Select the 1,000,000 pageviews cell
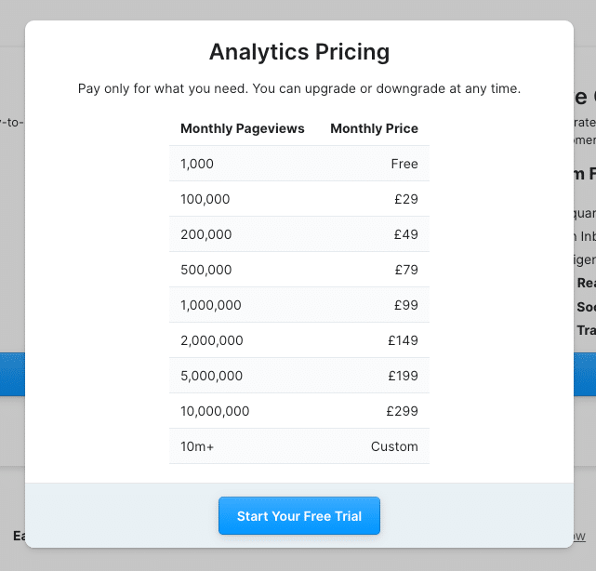596x571 pixels. pyautogui.click(x=211, y=305)
